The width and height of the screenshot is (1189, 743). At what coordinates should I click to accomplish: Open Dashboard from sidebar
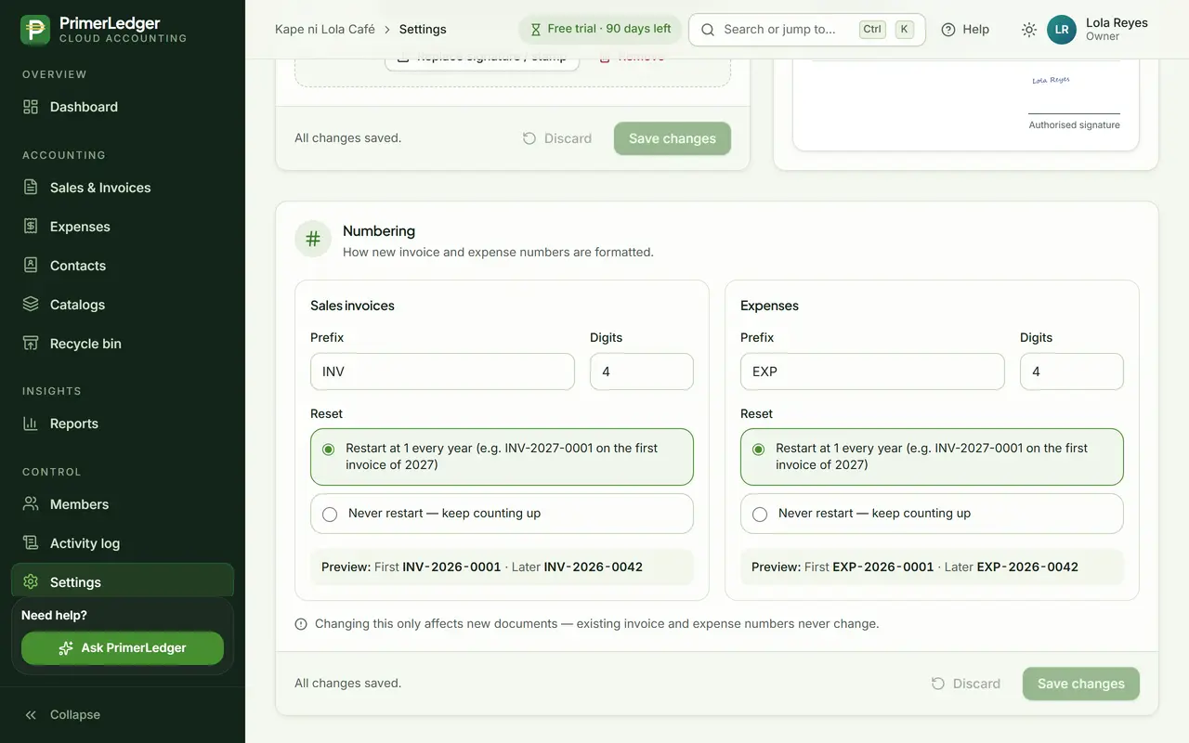[123, 107]
